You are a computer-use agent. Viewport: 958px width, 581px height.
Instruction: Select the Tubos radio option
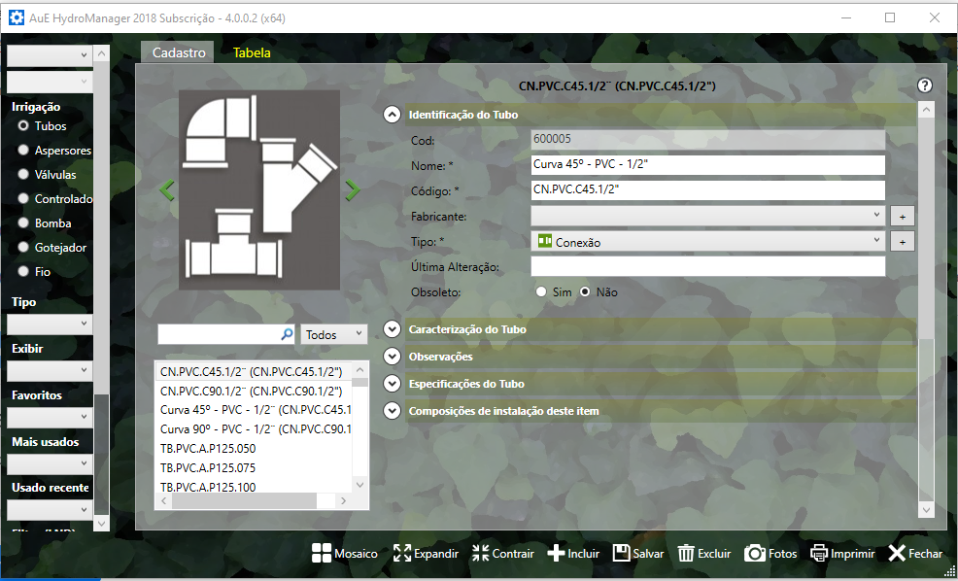(23, 126)
